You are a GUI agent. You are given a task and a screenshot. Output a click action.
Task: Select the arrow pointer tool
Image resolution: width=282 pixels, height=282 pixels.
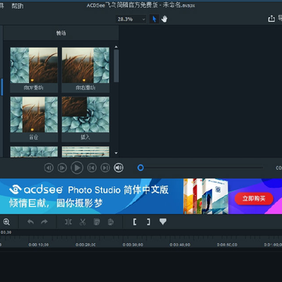click(x=154, y=19)
